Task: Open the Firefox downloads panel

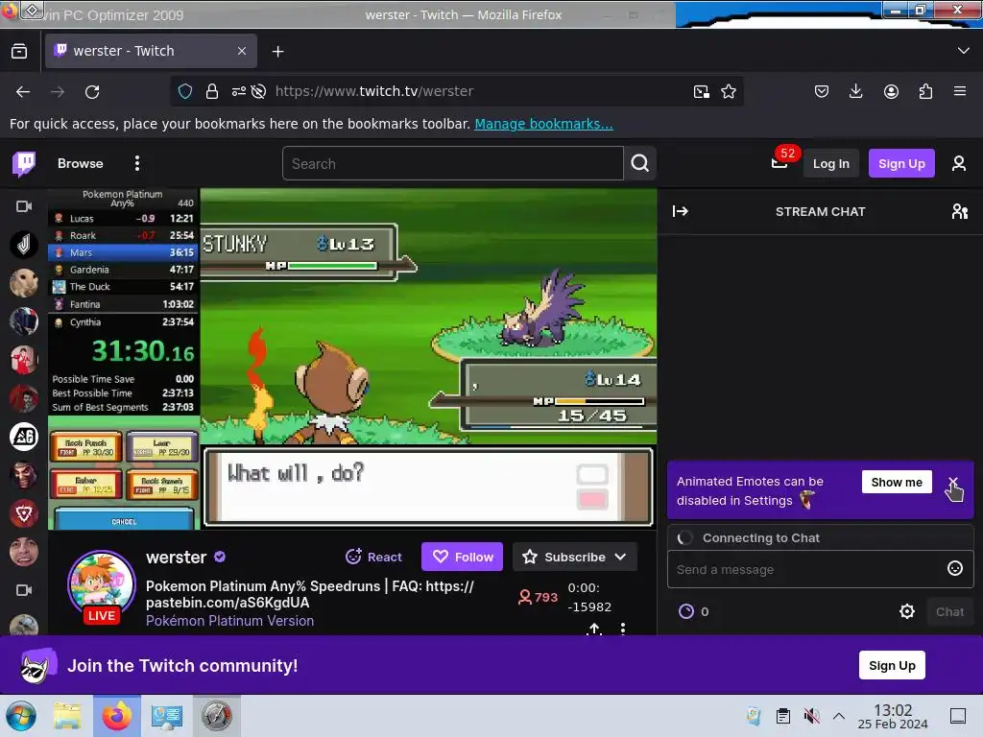Action: tap(855, 91)
